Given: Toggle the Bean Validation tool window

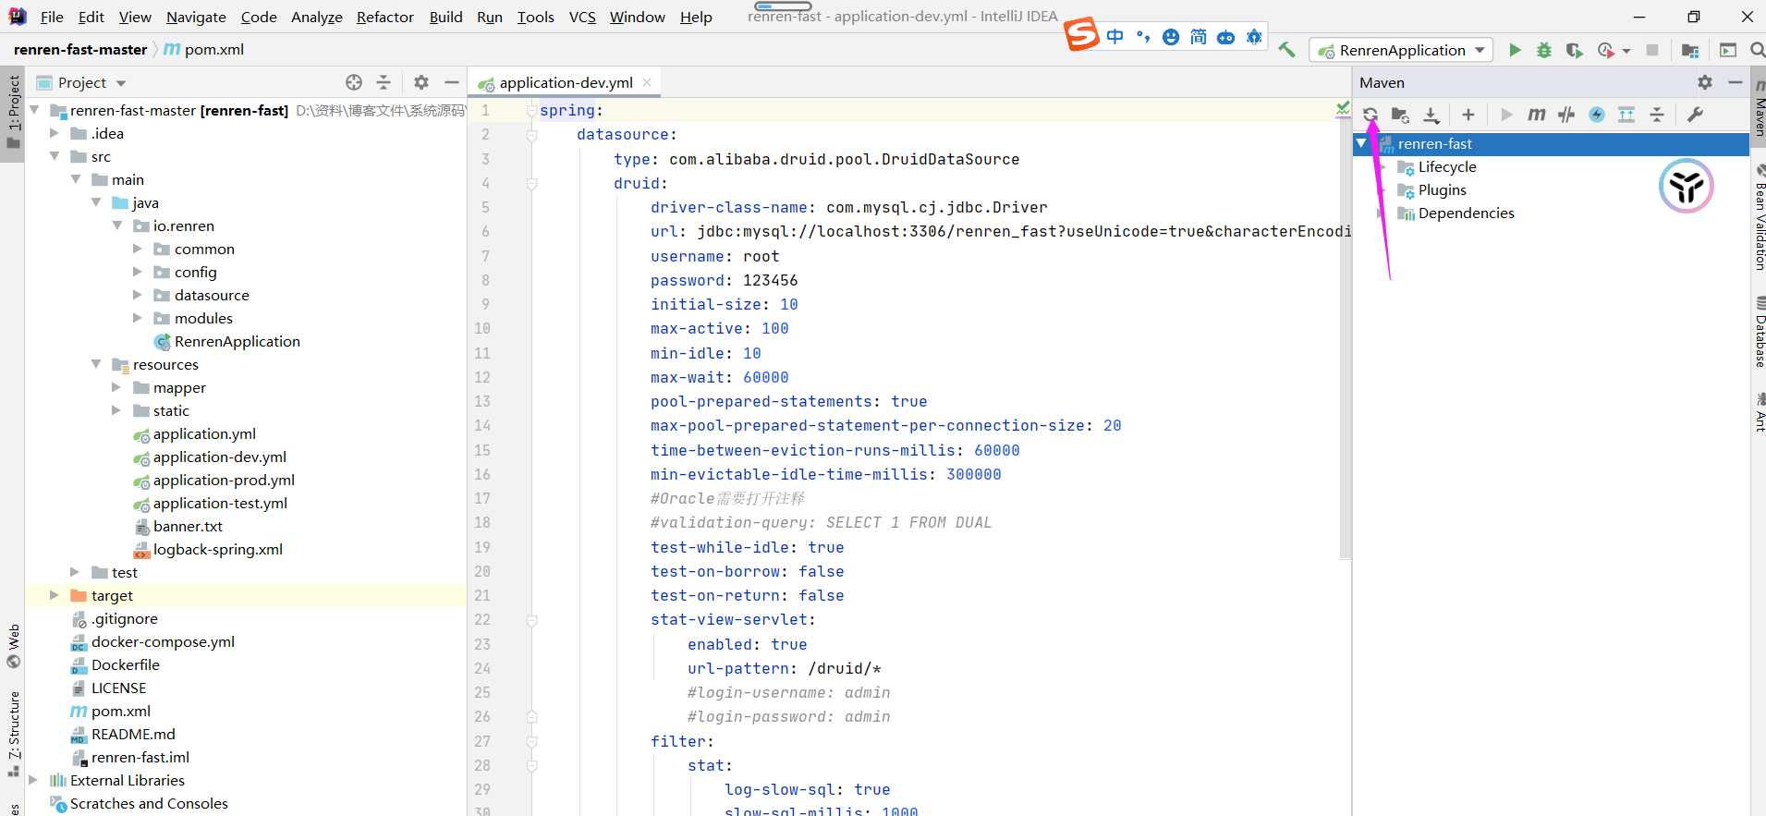Looking at the screenshot, I should tap(1759, 218).
